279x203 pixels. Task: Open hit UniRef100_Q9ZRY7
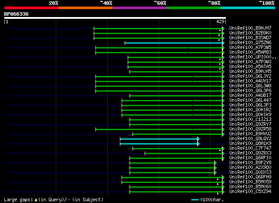pos(250,124)
